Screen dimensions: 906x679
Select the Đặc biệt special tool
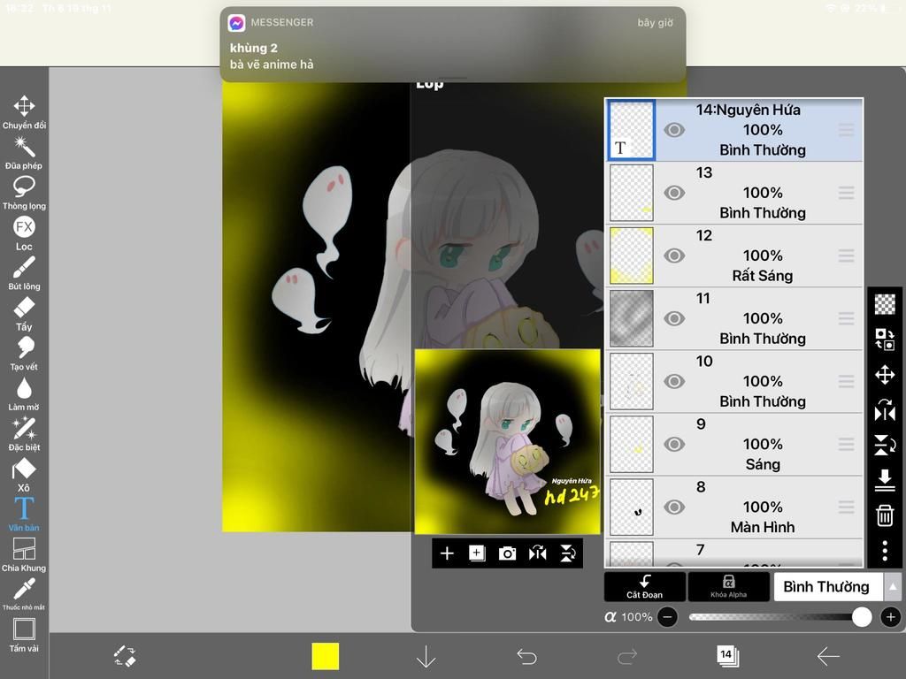click(x=24, y=434)
